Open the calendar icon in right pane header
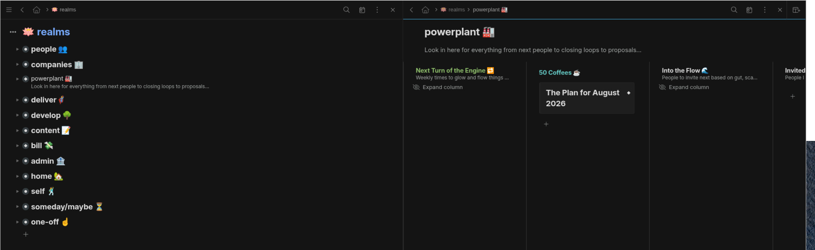The width and height of the screenshot is (815, 250). click(x=749, y=10)
